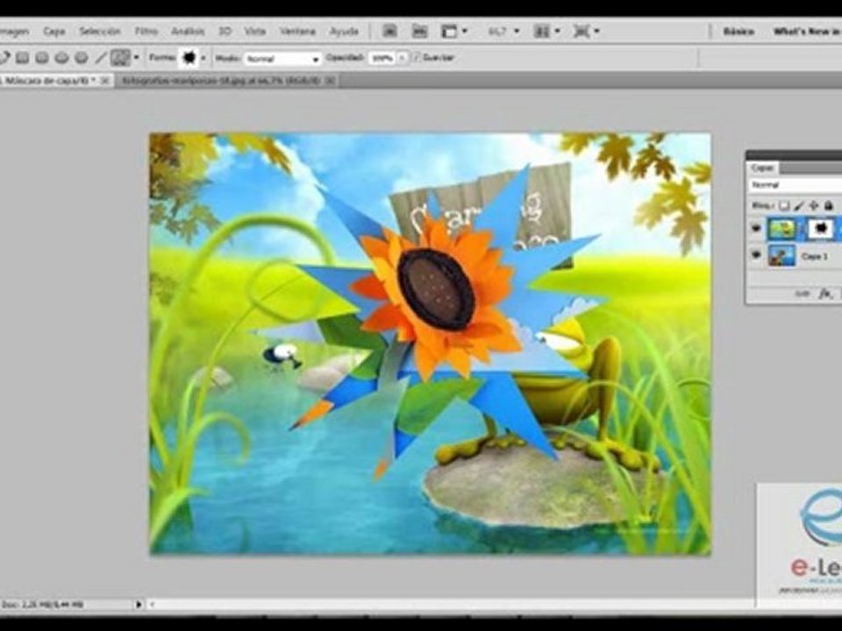Select the Rectangle shape tool in options bar
The image size is (842, 631).
(22, 58)
